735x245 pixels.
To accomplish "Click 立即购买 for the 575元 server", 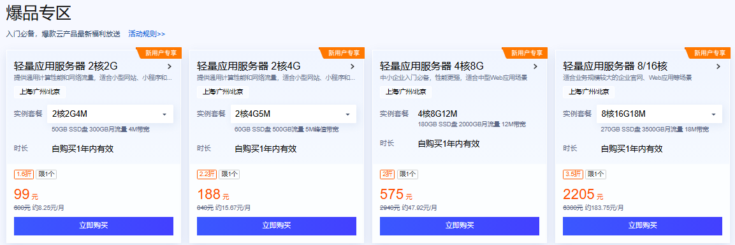I will pos(460,226).
